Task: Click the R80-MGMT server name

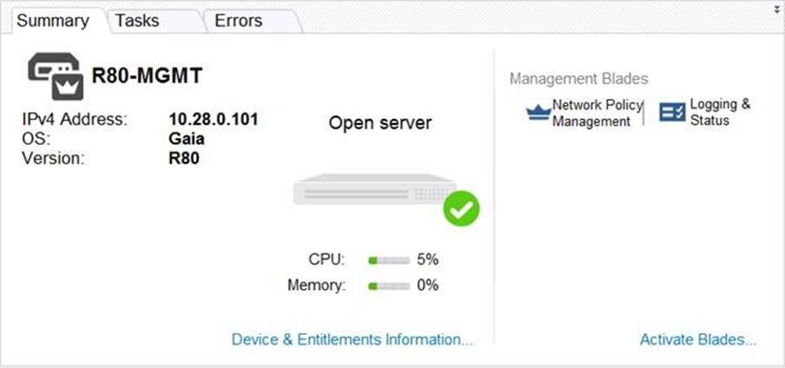Action: tap(147, 76)
